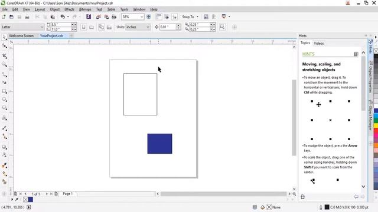The height and width of the screenshot is (212, 378).
Task: Click the Import icon
Action: pos(99,17)
